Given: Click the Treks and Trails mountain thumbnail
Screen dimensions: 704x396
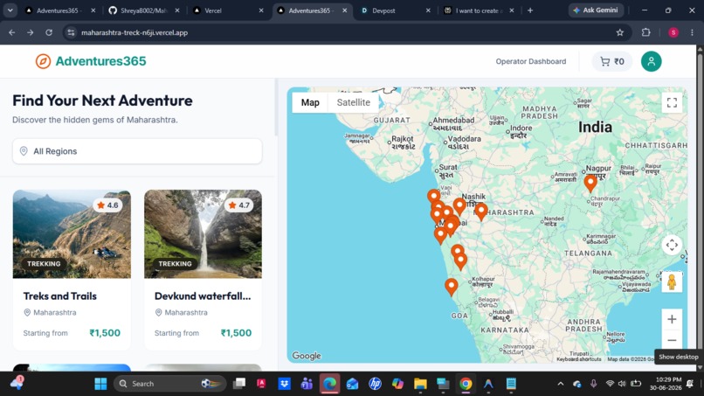Looking at the screenshot, I should (72, 233).
